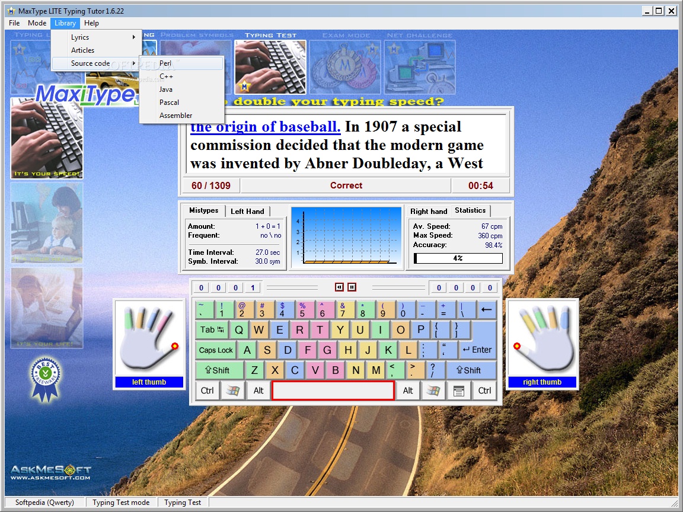Open the Mode menu
This screenshot has width=683, height=512.
tap(37, 23)
